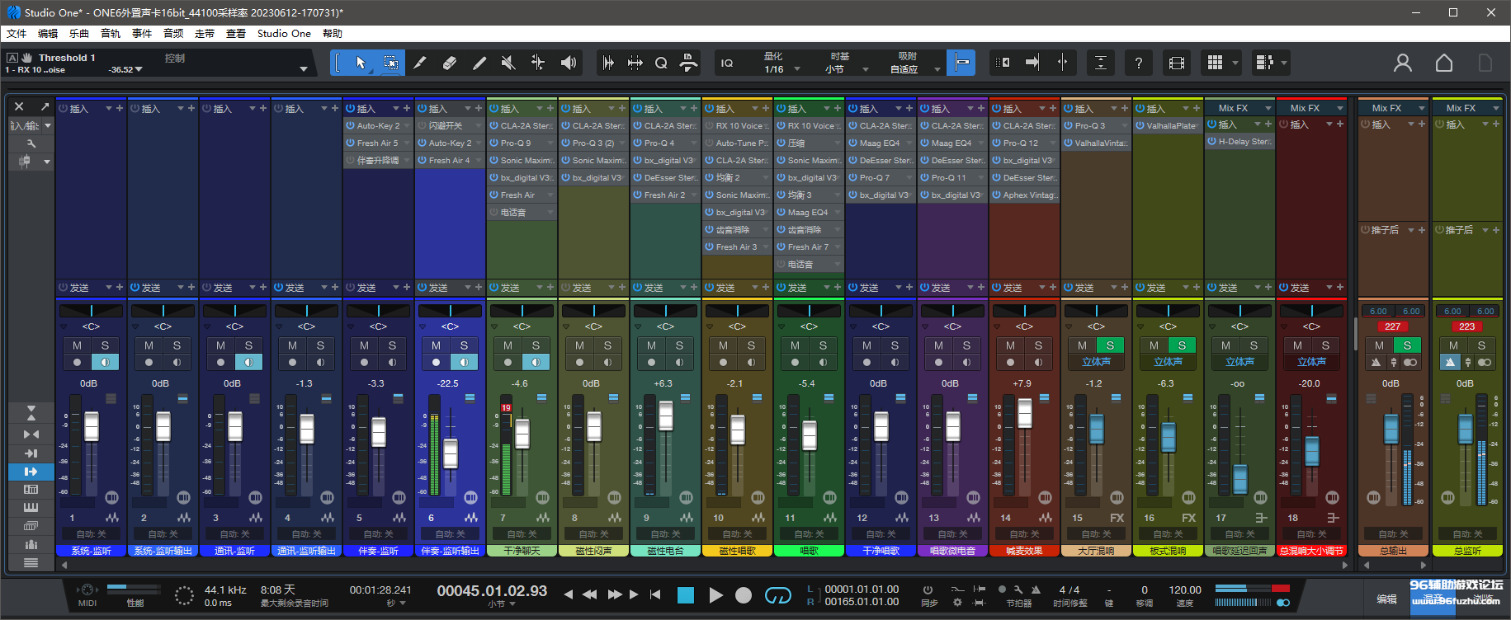Enable autoscroll arrow icon
This screenshot has height=620, width=1511.
point(1032,63)
